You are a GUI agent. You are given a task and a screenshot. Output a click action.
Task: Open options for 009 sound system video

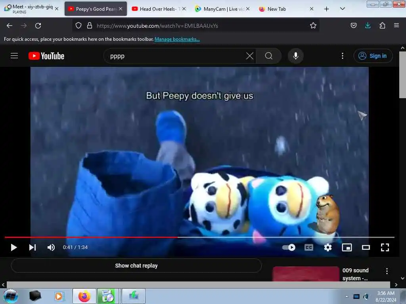tap(387, 271)
